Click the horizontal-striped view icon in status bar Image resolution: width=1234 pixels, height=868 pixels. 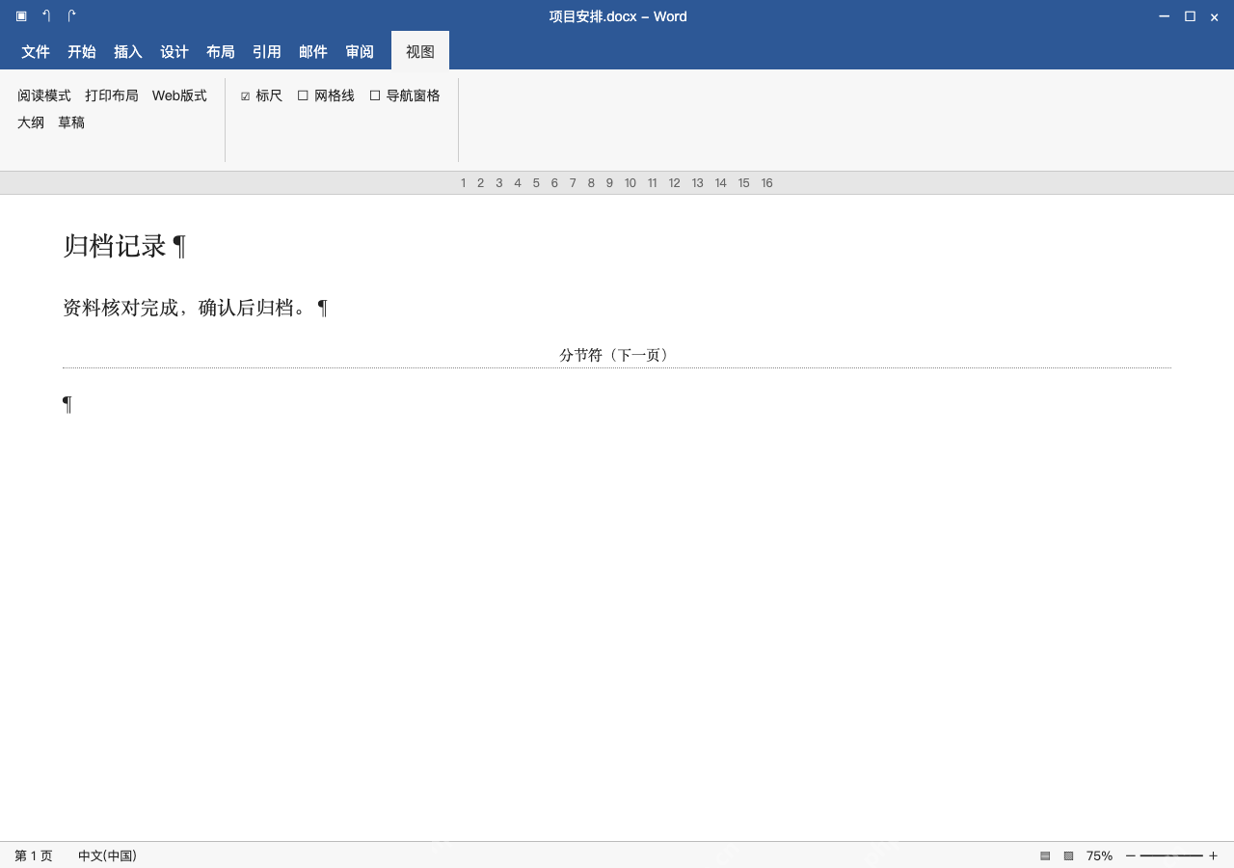(x=1045, y=855)
